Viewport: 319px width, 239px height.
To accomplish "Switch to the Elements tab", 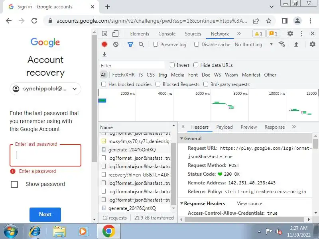I will (140, 34).
